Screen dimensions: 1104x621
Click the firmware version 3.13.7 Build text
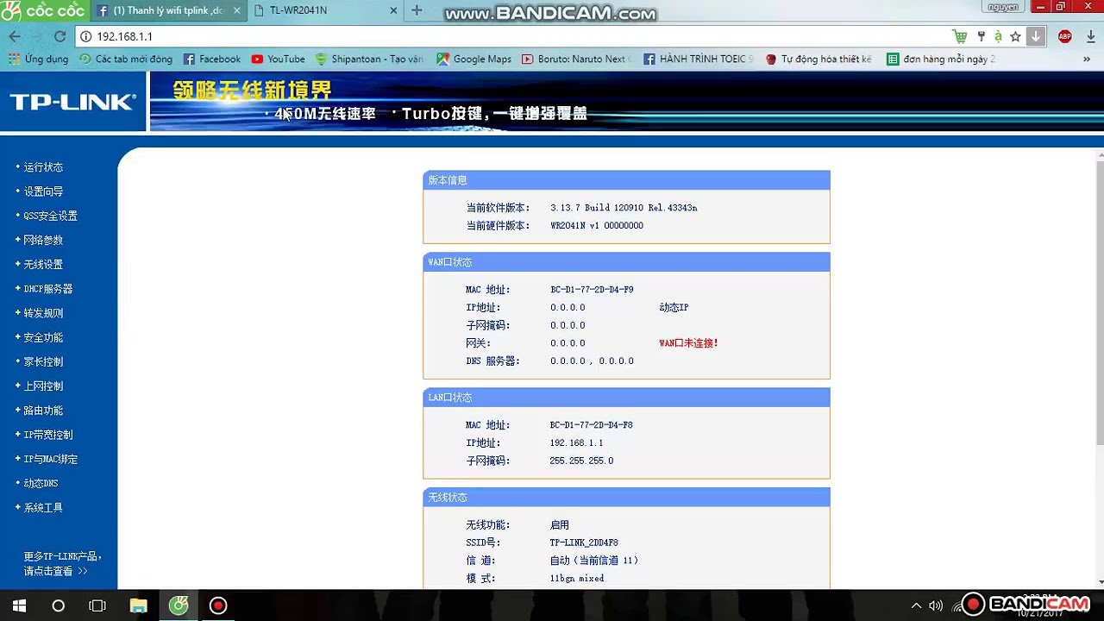(624, 208)
